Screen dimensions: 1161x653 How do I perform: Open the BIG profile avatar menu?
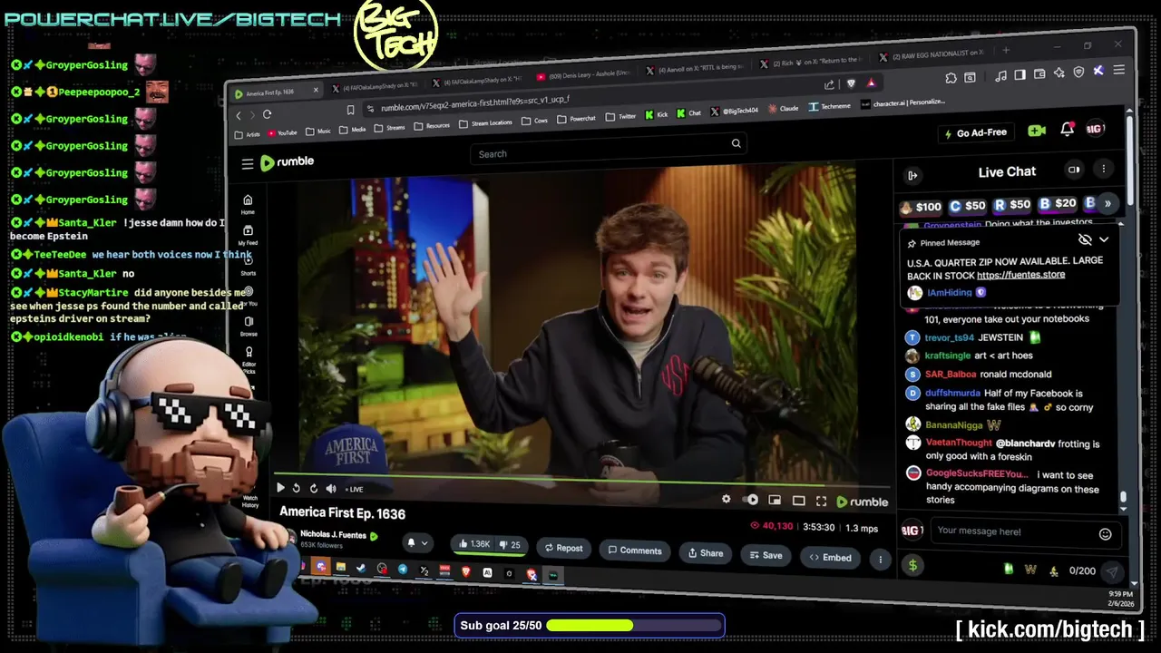1095,129
